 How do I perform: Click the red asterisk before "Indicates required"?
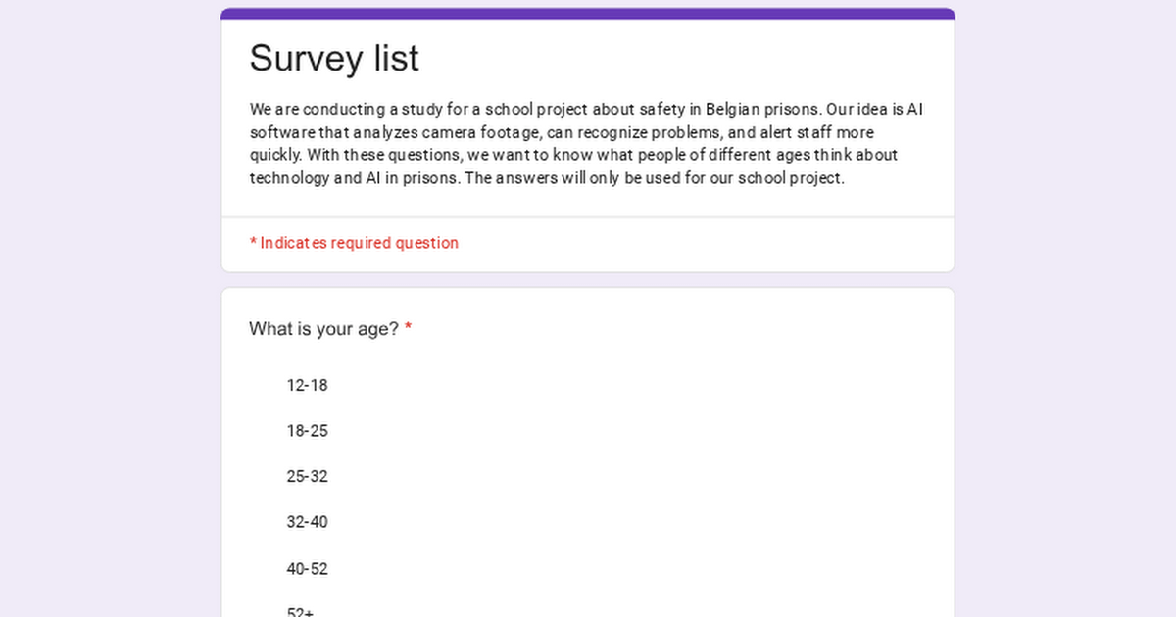(x=253, y=243)
